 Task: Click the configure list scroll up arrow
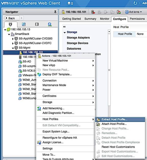pyautogui.click(x=109, y=32)
